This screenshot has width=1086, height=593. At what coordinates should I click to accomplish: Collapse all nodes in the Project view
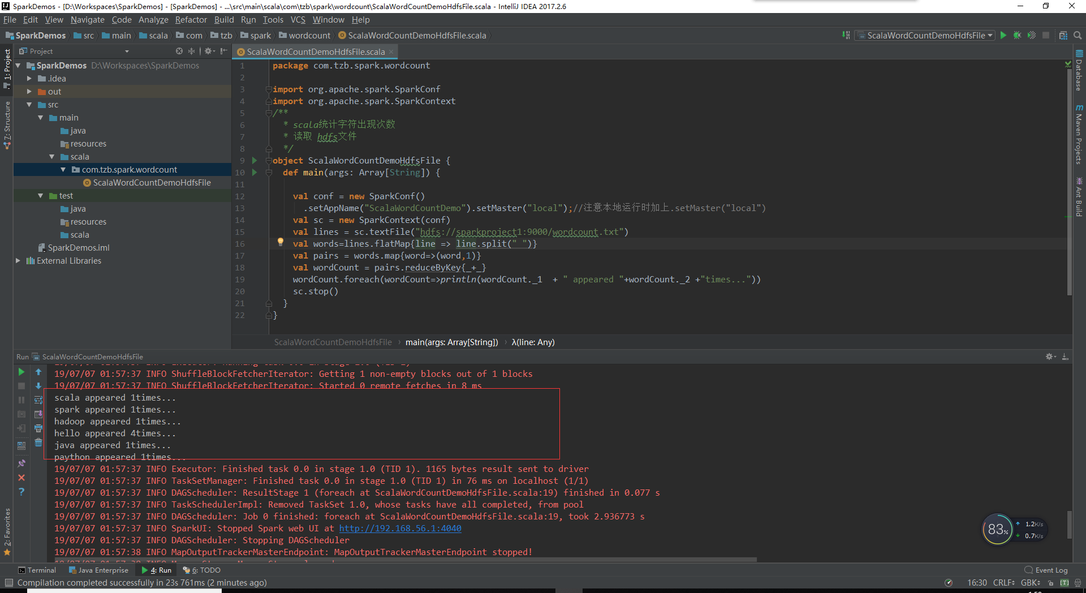point(191,51)
